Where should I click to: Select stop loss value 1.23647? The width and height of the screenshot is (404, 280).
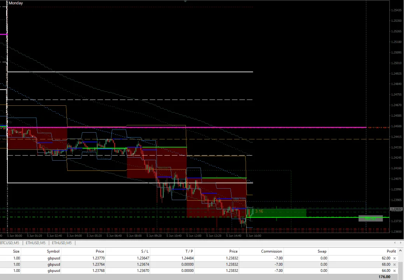tap(143, 258)
